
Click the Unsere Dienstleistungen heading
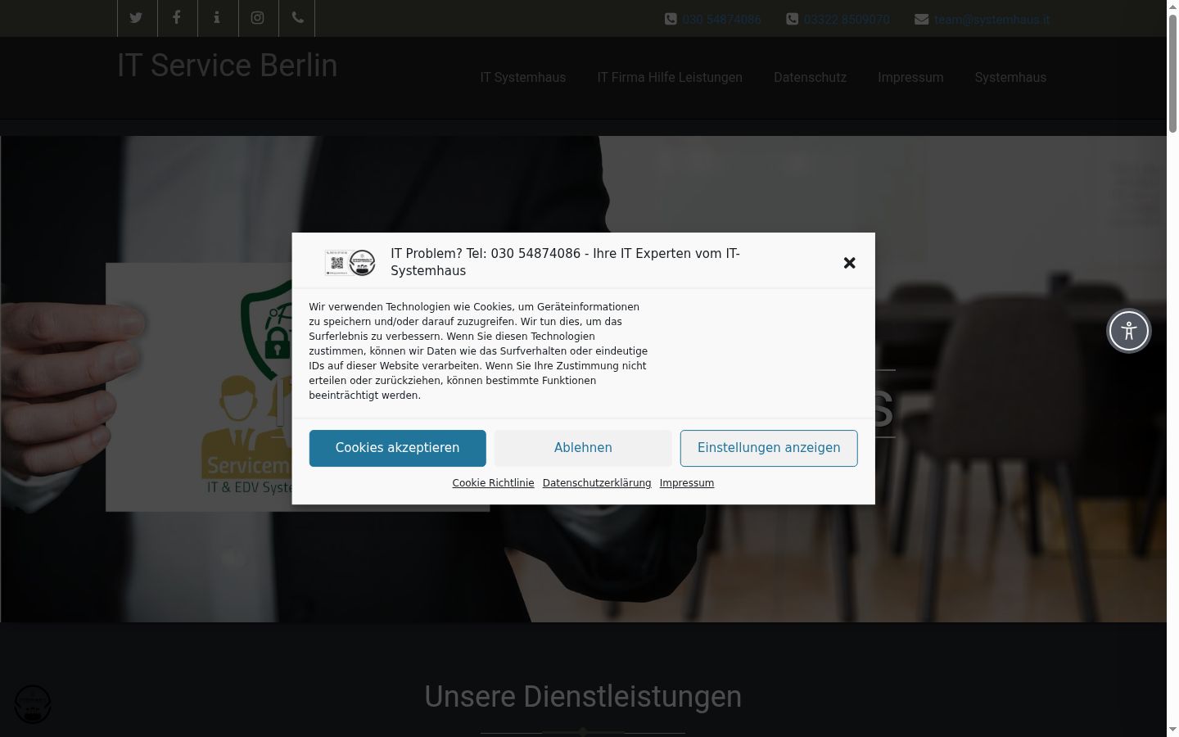[x=583, y=697]
